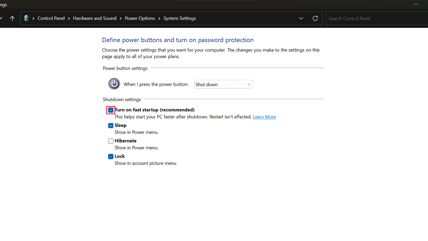Open the Learn More link
Viewport: 428px width, 241px height.
[x=264, y=117]
